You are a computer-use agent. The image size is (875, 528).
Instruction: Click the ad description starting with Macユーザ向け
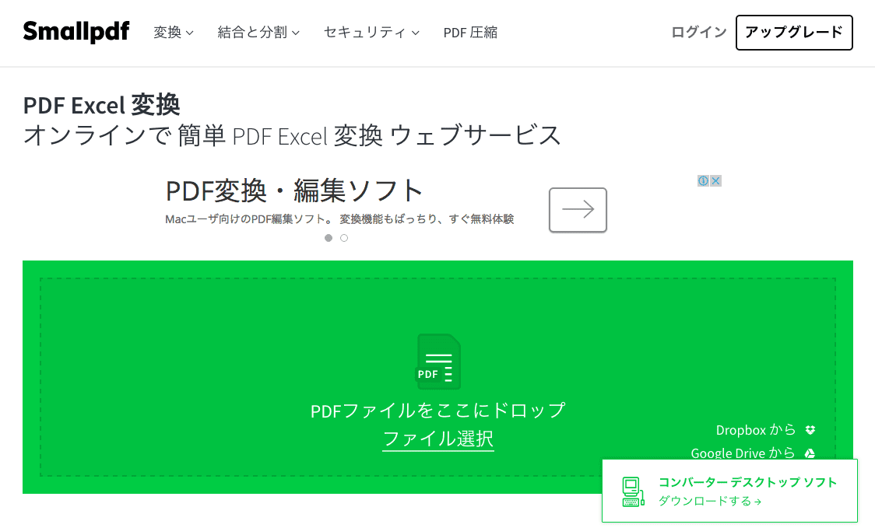click(x=339, y=219)
